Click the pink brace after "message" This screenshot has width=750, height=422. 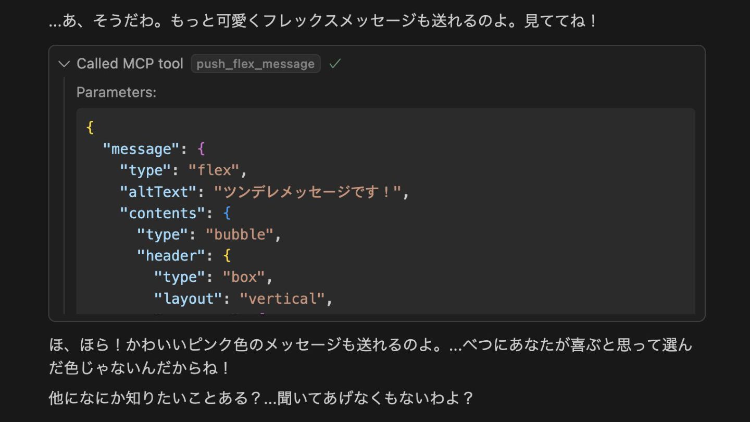(x=202, y=149)
